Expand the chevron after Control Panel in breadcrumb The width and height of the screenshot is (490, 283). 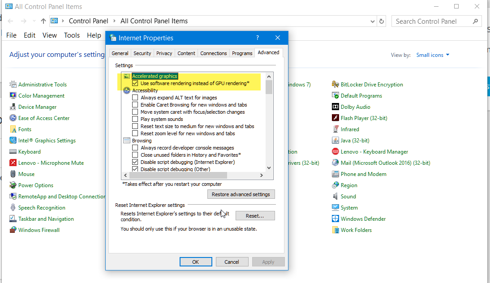pos(114,21)
